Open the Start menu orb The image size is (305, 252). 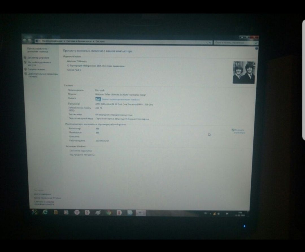click(35, 212)
